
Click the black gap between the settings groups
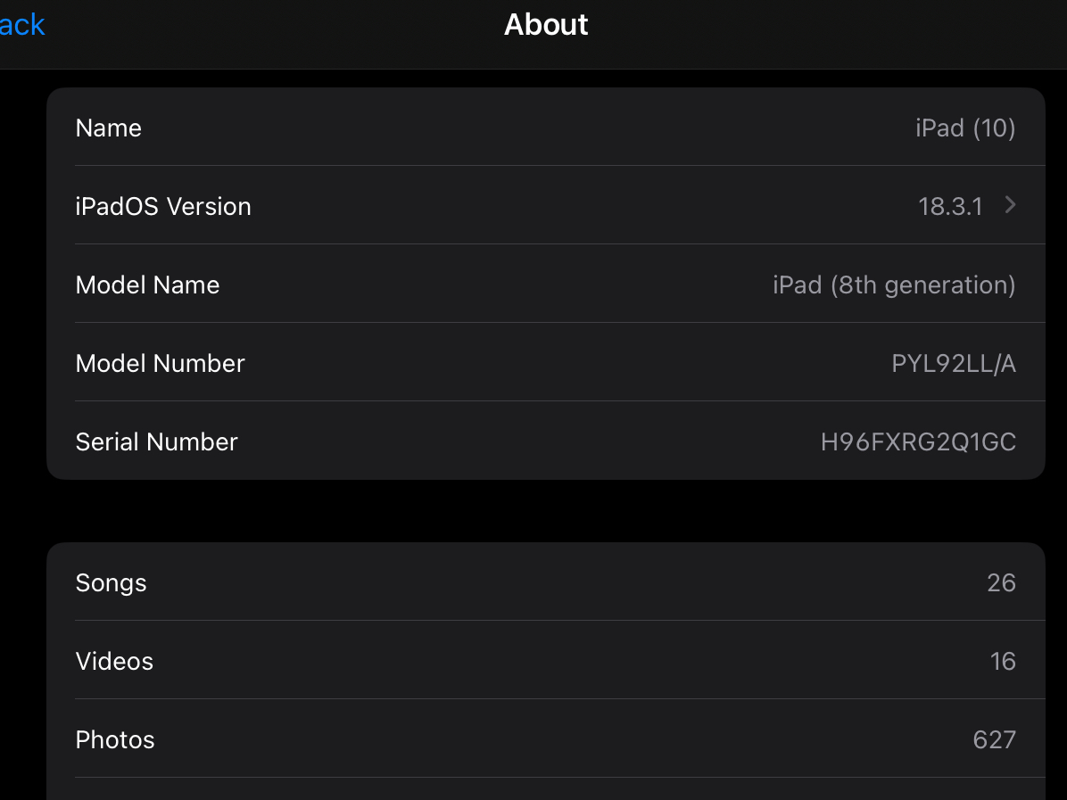tap(545, 511)
